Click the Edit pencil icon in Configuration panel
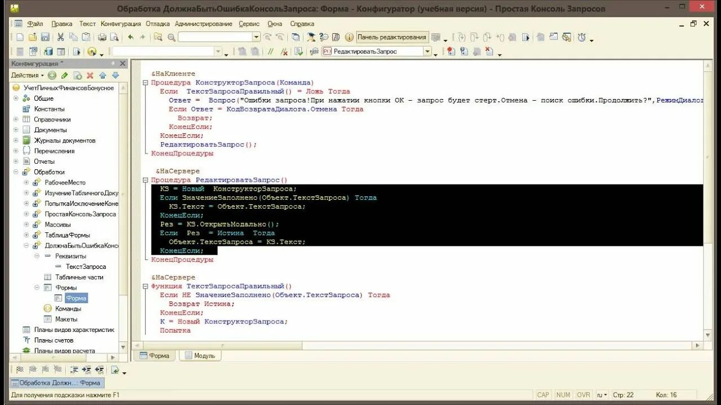The image size is (721, 405). (65, 75)
